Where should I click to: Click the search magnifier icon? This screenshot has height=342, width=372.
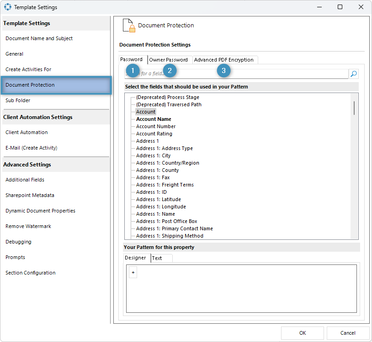tap(354, 74)
